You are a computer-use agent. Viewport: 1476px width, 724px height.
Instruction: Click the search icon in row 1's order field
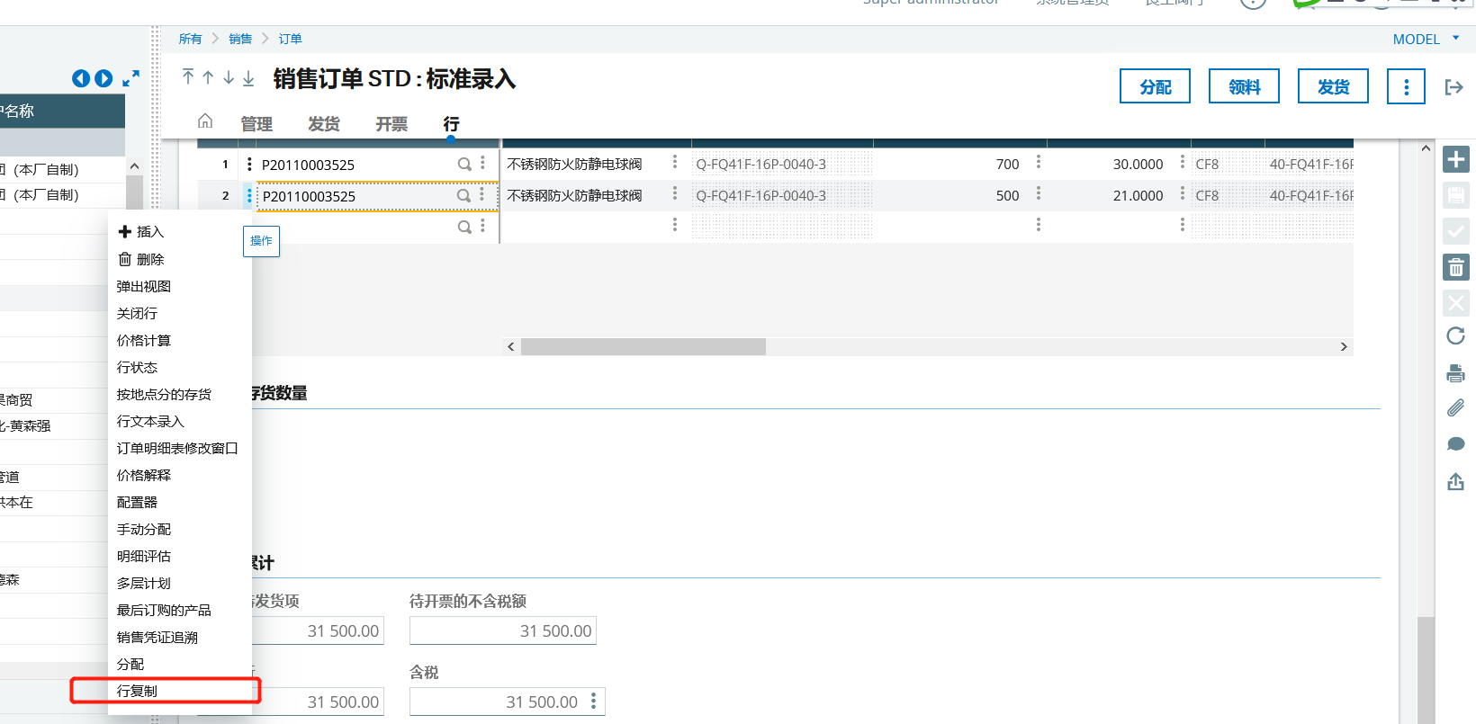click(x=464, y=165)
